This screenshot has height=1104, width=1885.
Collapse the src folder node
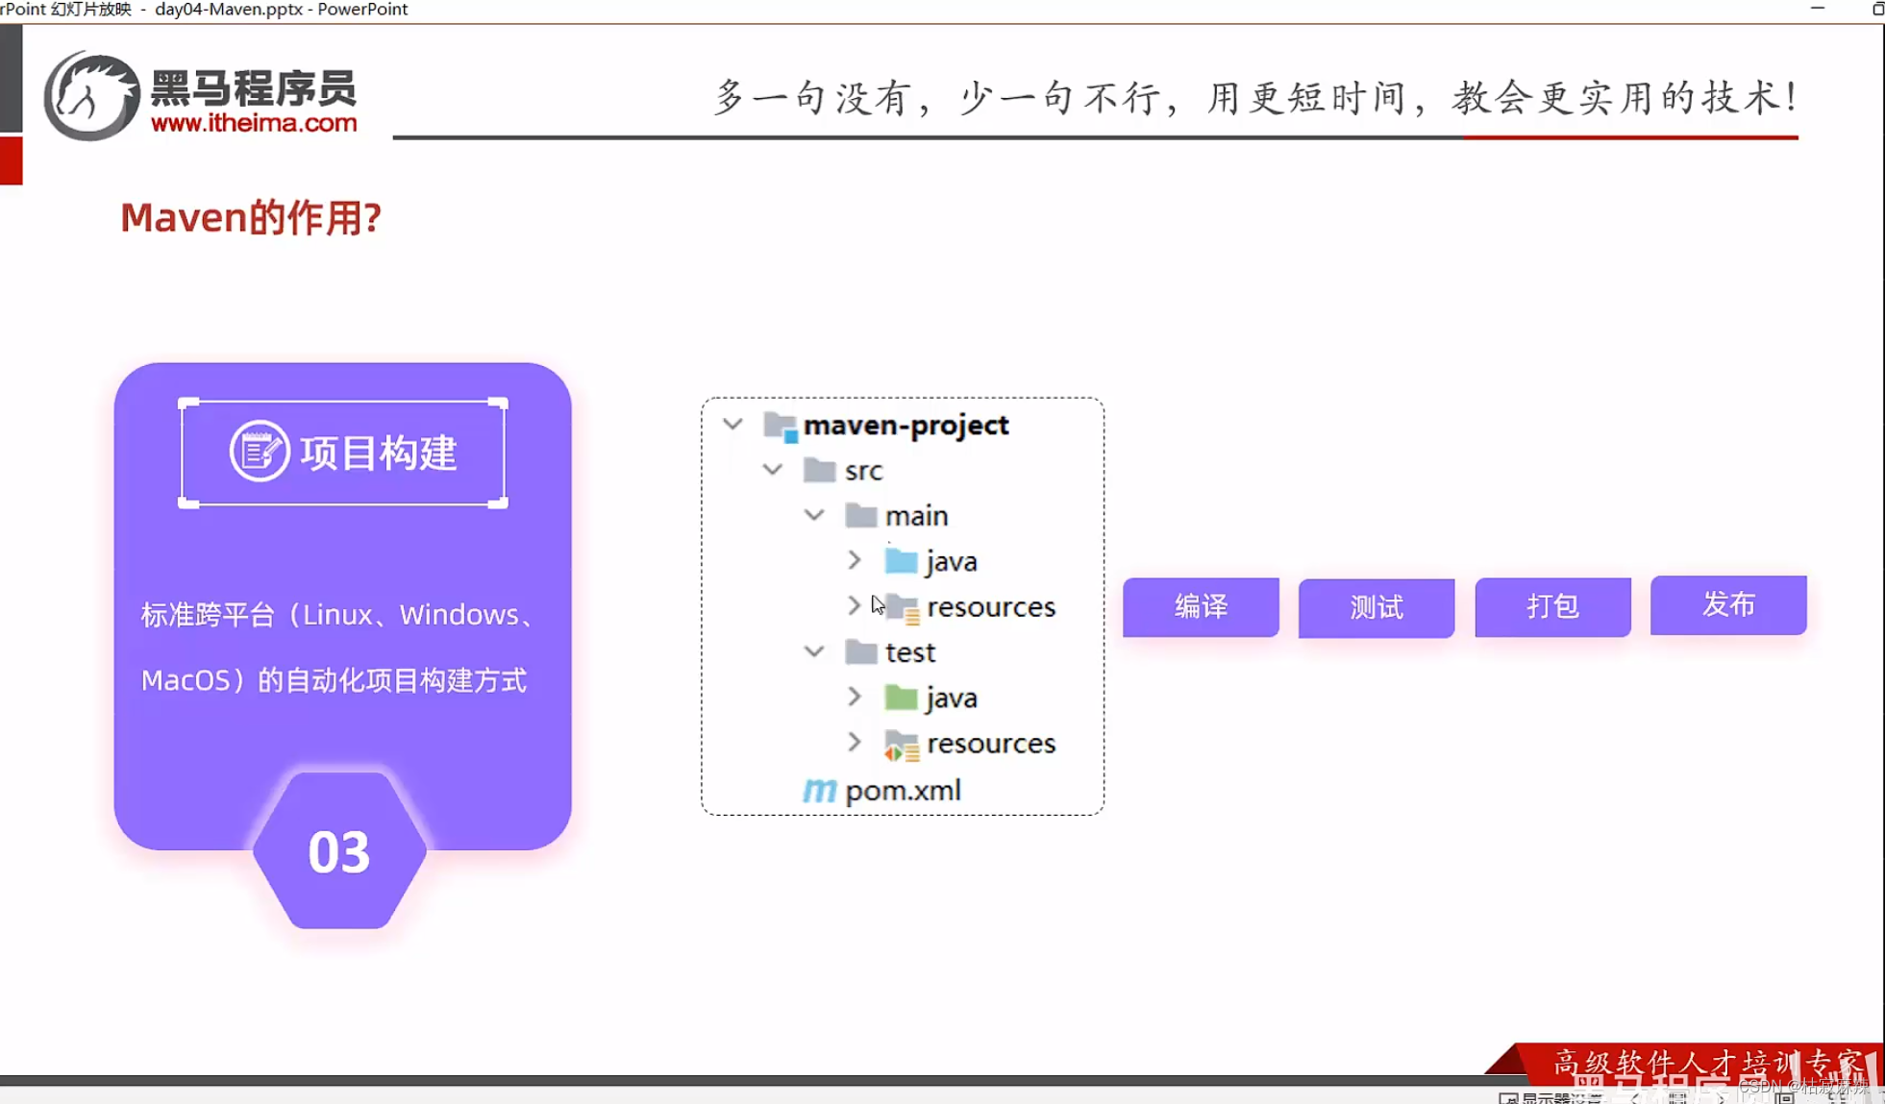(773, 470)
